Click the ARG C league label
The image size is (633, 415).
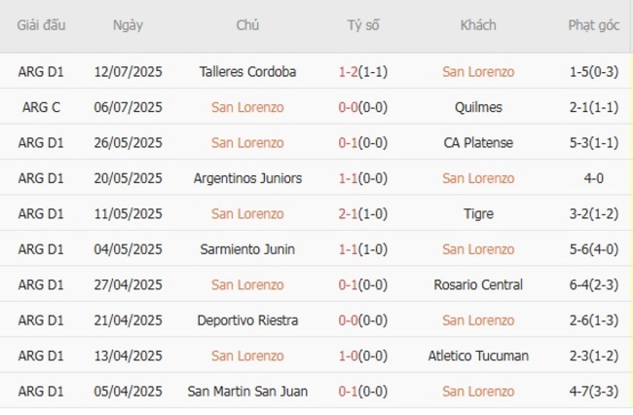coord(41,107)
